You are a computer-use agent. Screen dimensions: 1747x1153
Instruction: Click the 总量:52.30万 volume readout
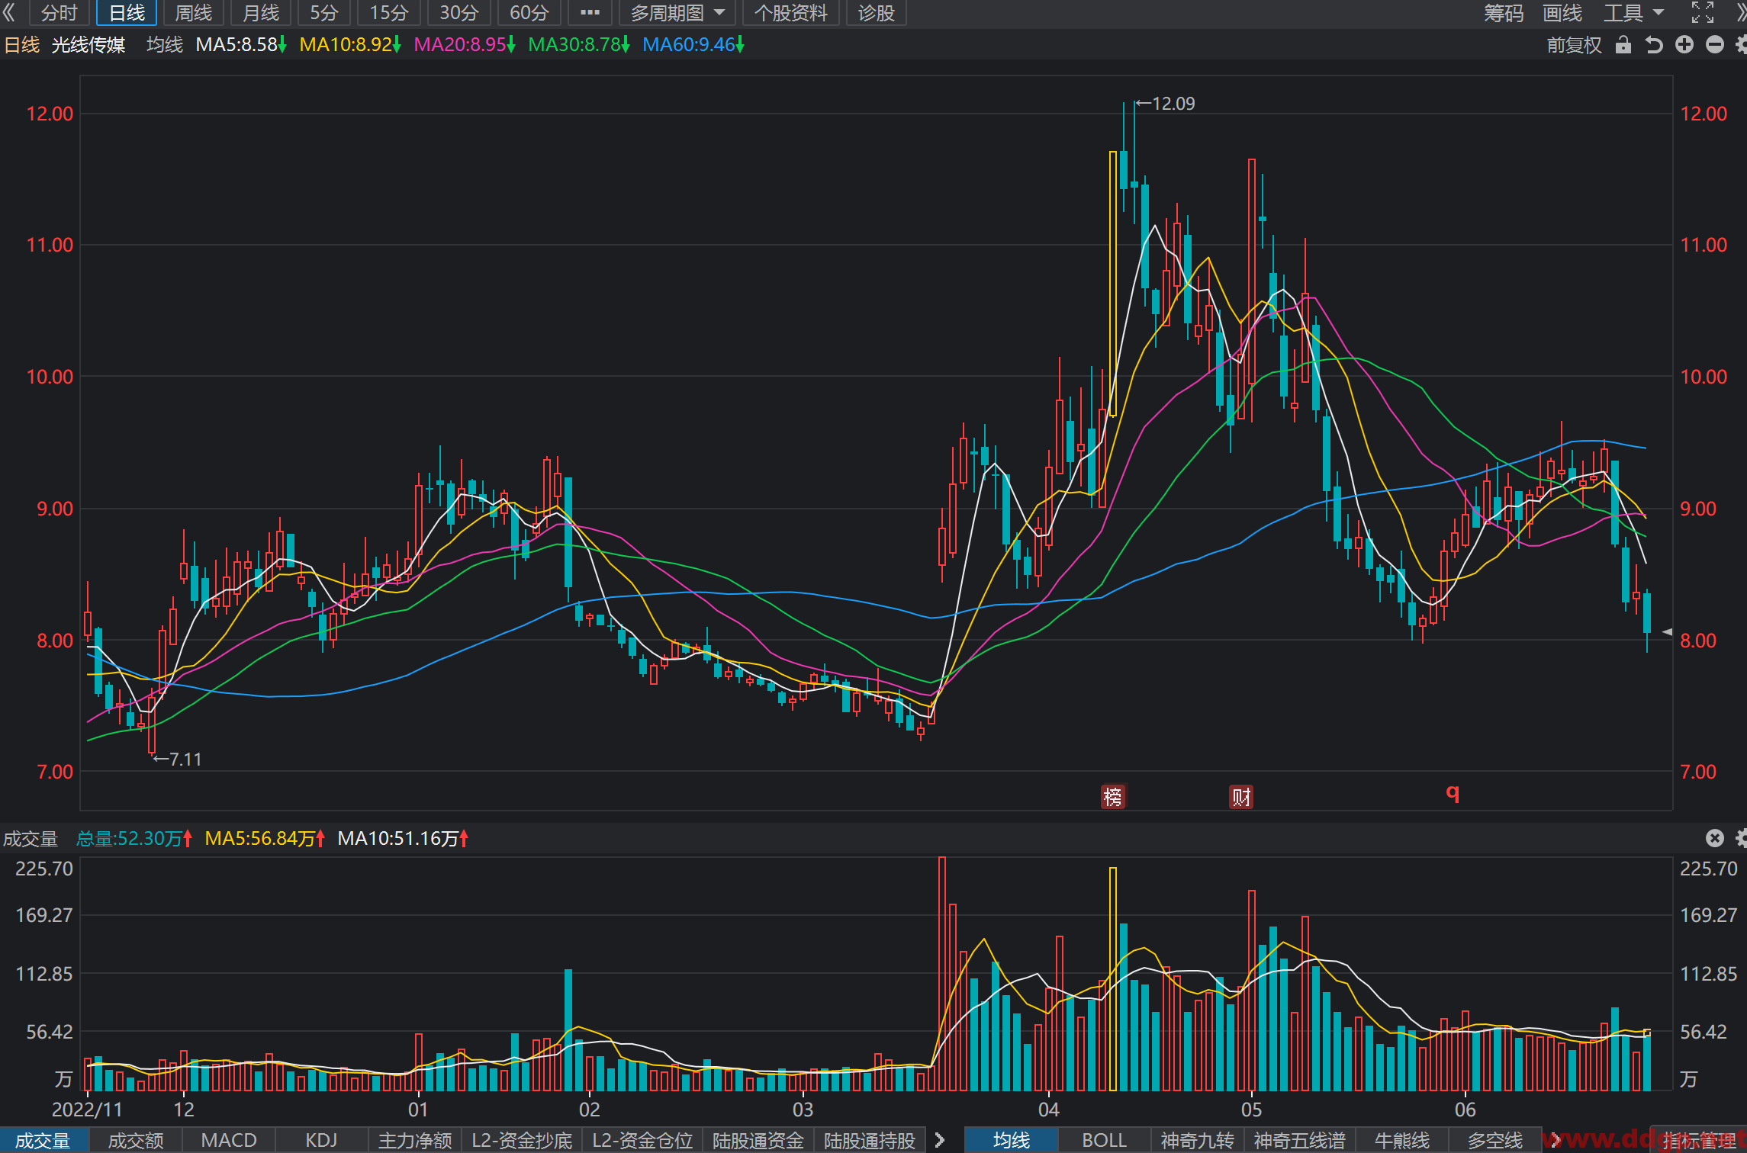(134, 839)
